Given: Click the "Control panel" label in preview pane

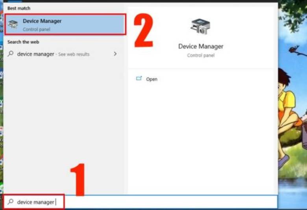Looking at the screenshot, I should [x=200, y=55].
